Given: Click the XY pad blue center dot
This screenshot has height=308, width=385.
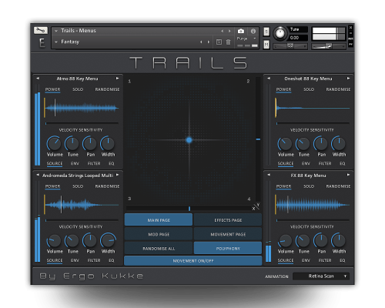Looking at the screenshot, I should [189, 140].
